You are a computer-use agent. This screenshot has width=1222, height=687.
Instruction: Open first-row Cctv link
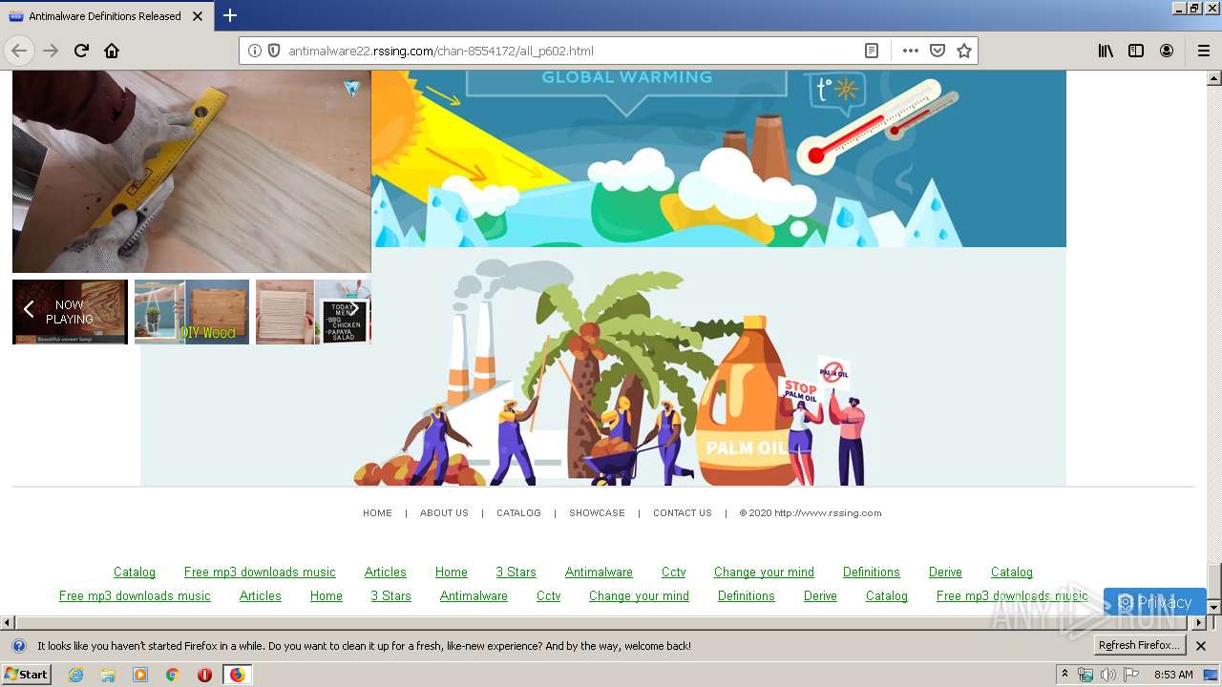[x=673, y=572]
